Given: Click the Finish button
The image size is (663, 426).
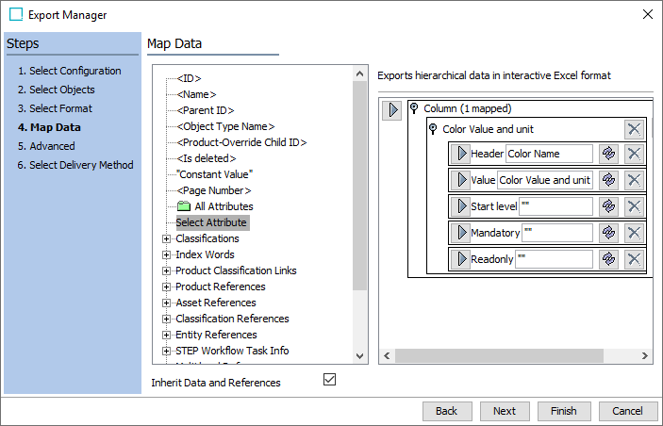Looking at the screenshot, I should (564, 411).
